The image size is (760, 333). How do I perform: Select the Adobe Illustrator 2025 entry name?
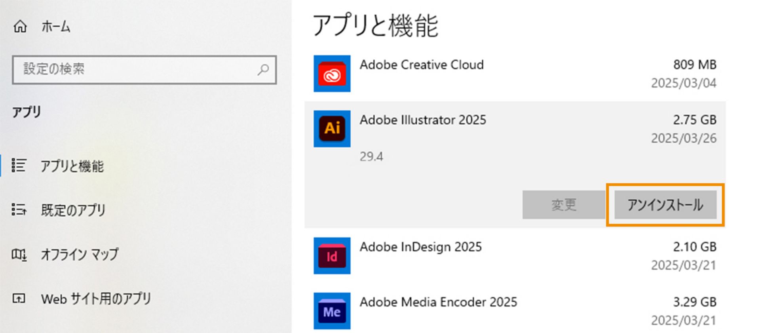tap(423, 120)
